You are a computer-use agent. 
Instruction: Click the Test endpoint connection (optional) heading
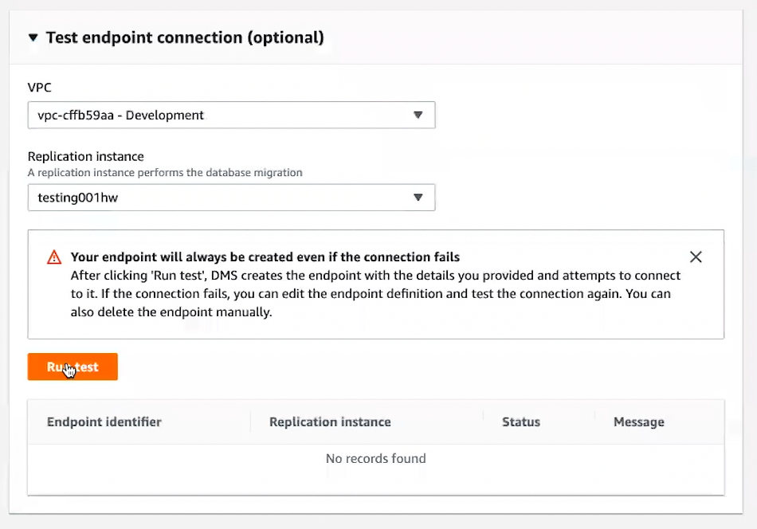185,37
